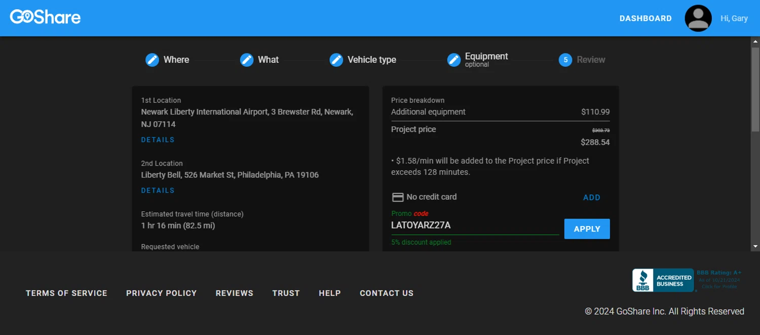Expand DETAILS for Liberty Bell location
This screenshot has height=335, width=760.
point(158,191)
